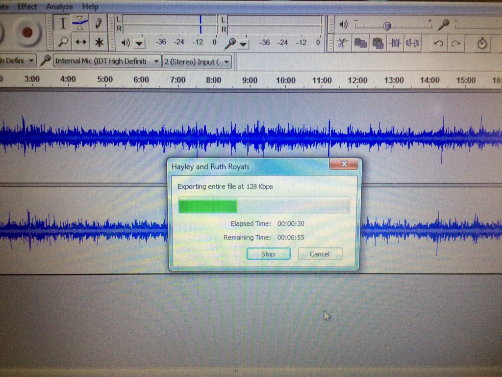
Task: Click the playback meter speaker icon
Action: (x=125, y=43)
